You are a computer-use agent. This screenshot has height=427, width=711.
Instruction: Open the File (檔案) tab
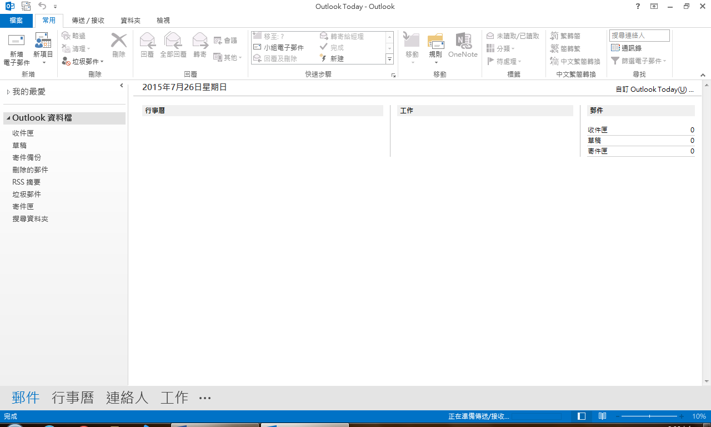click(x=16, y=21)
